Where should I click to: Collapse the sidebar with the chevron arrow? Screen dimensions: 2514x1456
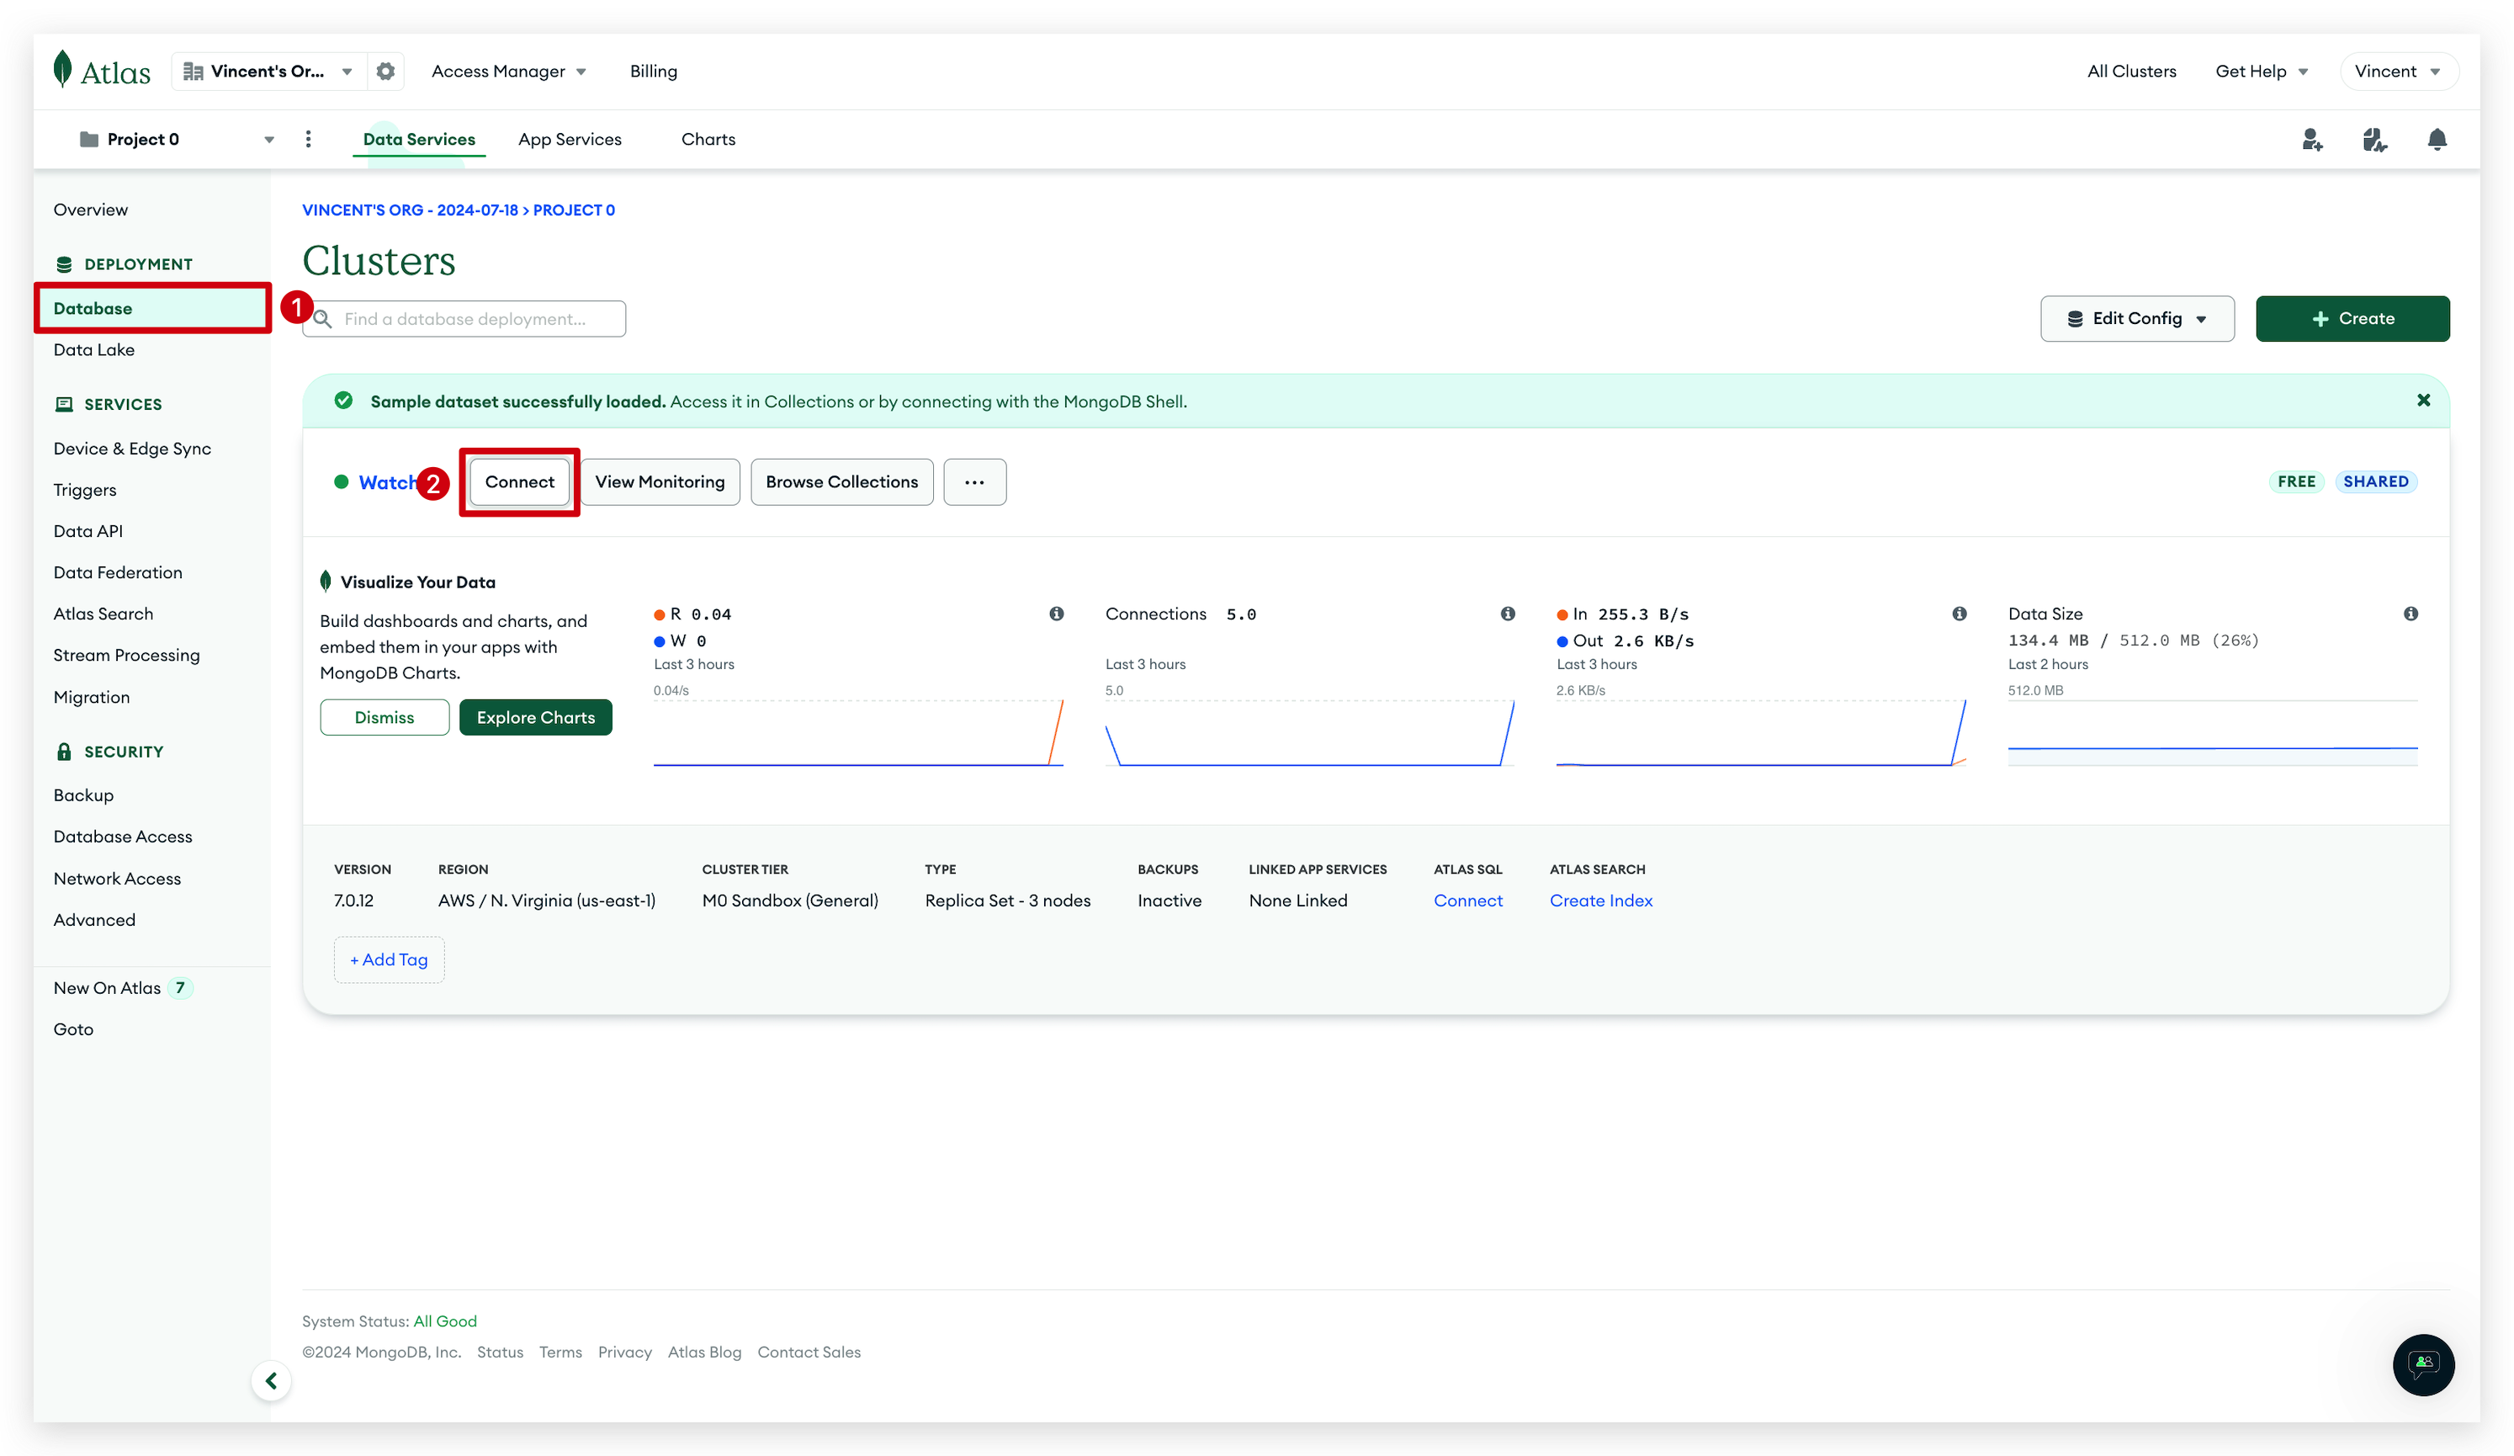tap(272, 1380)
